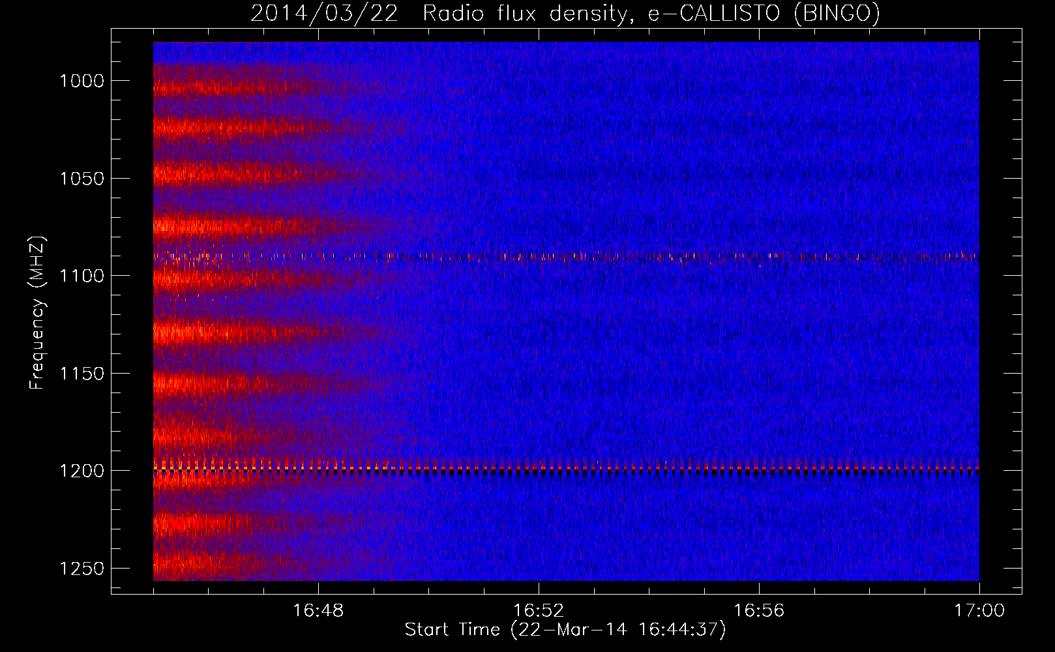Image resolution: width=1055 pixels, height=652 pixels.
Task: Click the 'Start Time (22-Mar-14 16:44:37)' label
Action: pos(565,630)
